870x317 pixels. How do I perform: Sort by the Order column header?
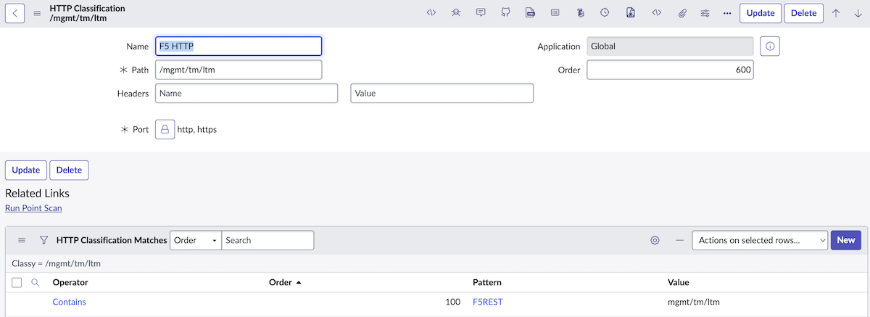pos(281,282)
